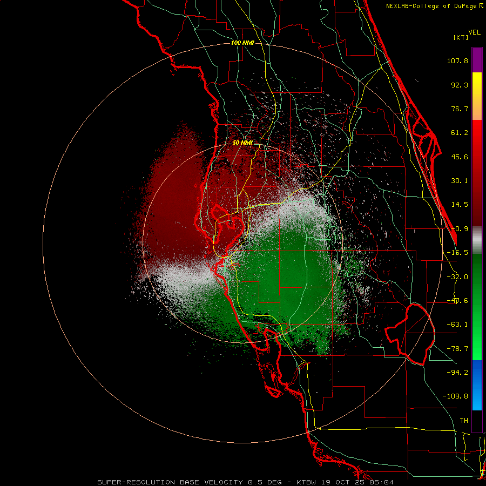Click the 107.8 velocity scale value
486x486 pixels.
[457, 60]
